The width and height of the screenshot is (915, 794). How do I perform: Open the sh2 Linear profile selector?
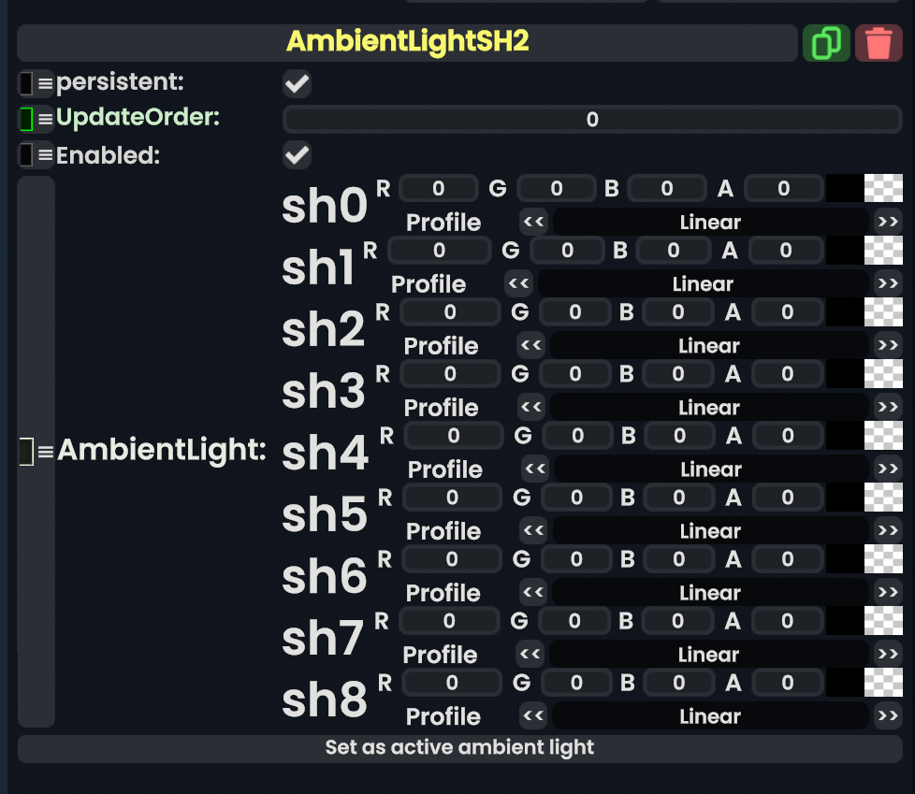coord(709,346)
